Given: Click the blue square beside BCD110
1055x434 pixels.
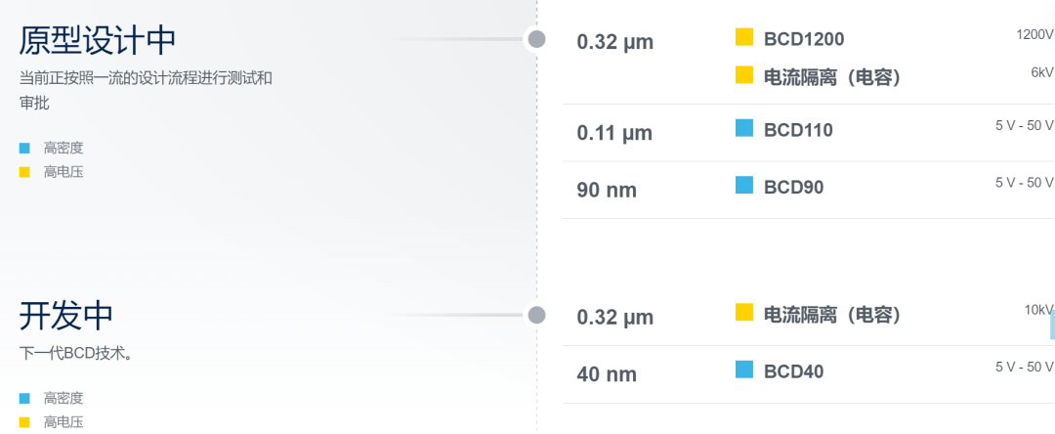Looking at the screenshot, I should tap(744, 128).
